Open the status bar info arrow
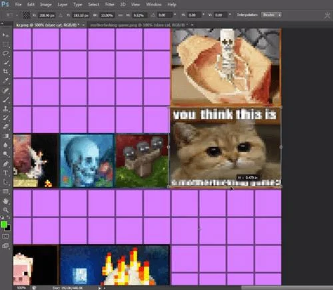This screenshot has width=333, height=290. click(x=99, y=288)
